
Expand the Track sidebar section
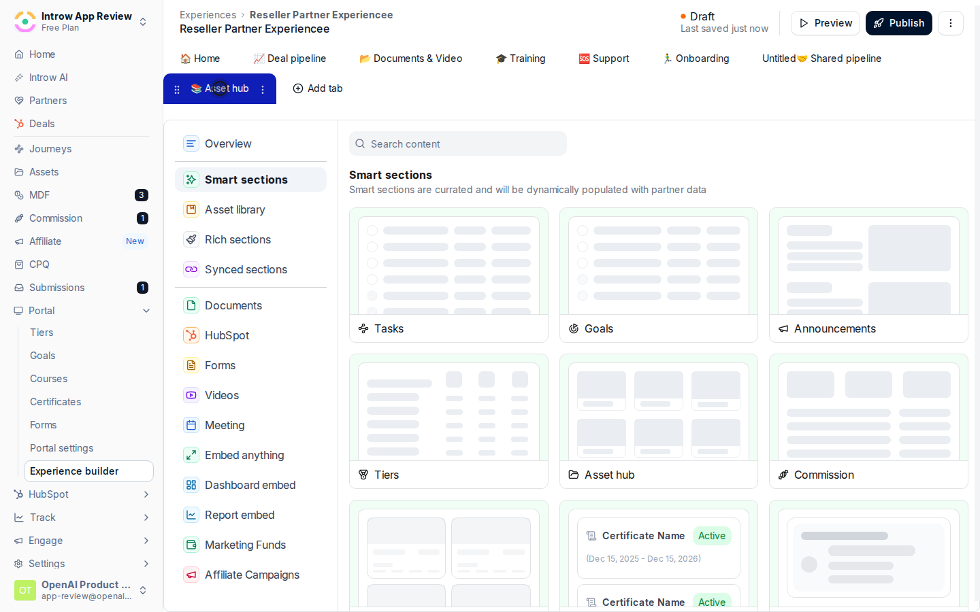(146, 517)
